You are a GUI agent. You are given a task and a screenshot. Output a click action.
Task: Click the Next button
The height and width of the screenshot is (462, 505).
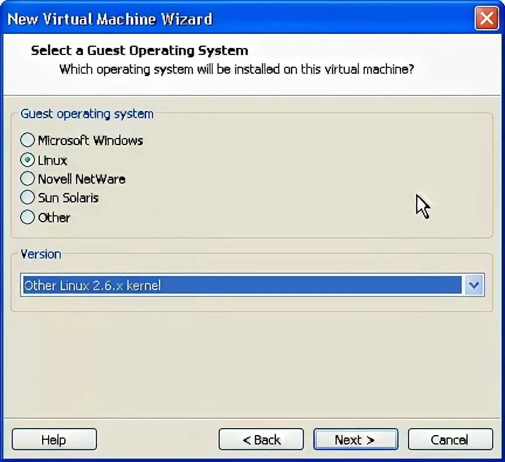tap(355, 439)
